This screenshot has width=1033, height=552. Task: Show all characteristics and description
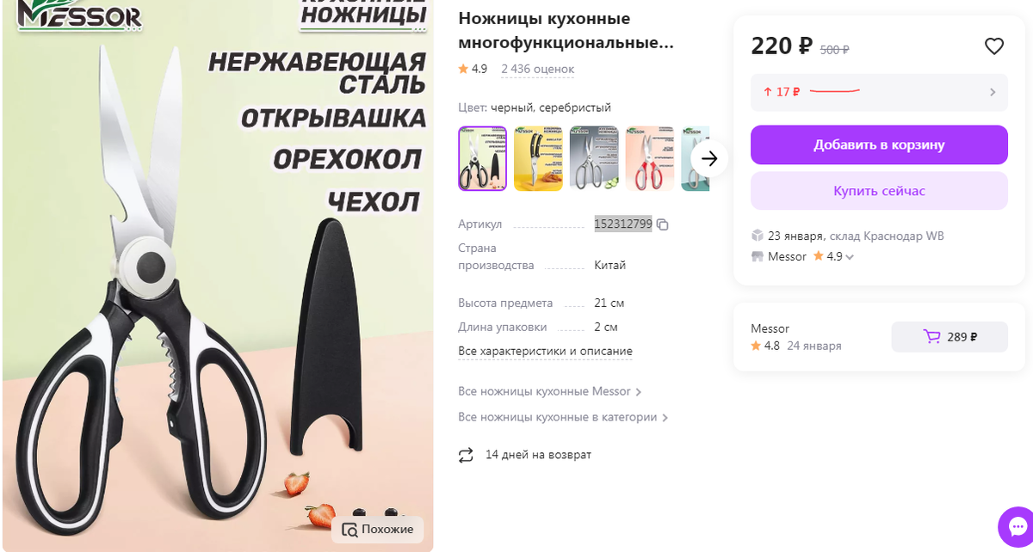click(545, 352)
